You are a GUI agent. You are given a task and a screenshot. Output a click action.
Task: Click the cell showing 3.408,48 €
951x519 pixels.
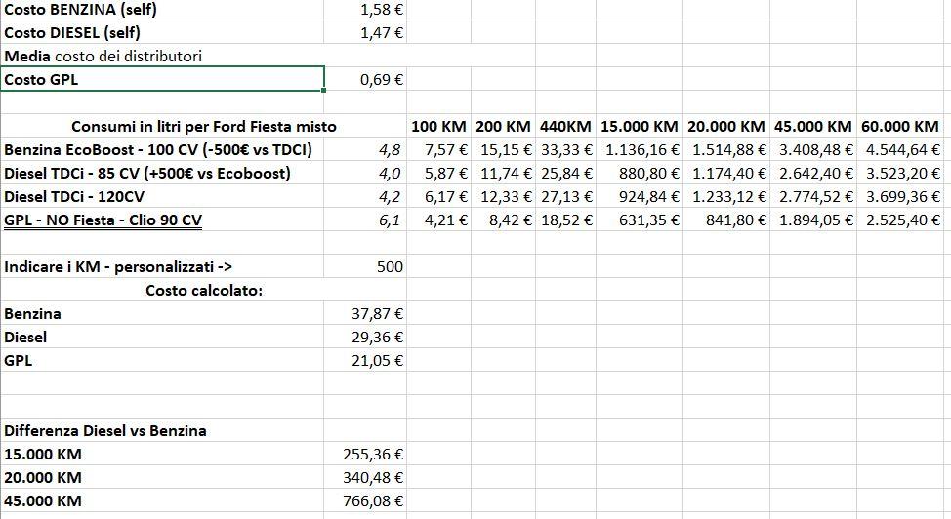pyautogui.click(x=812, y=150)
